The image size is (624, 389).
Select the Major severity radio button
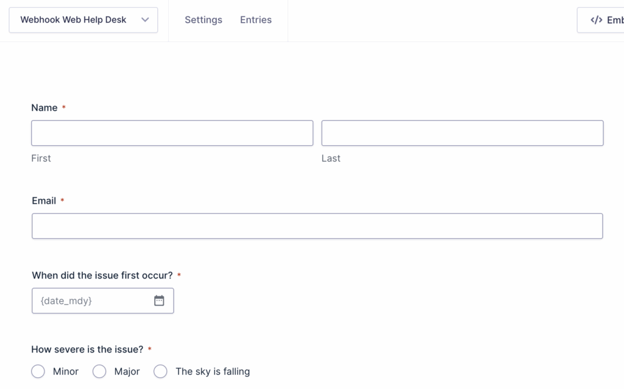click(x=99, y=371)
